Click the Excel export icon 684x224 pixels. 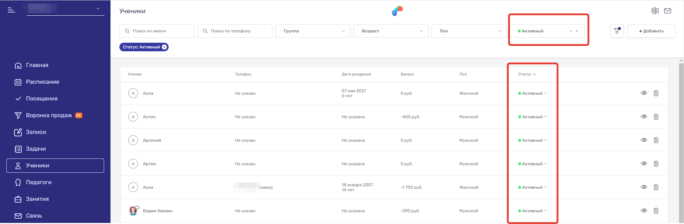click(x=655, y=11)
